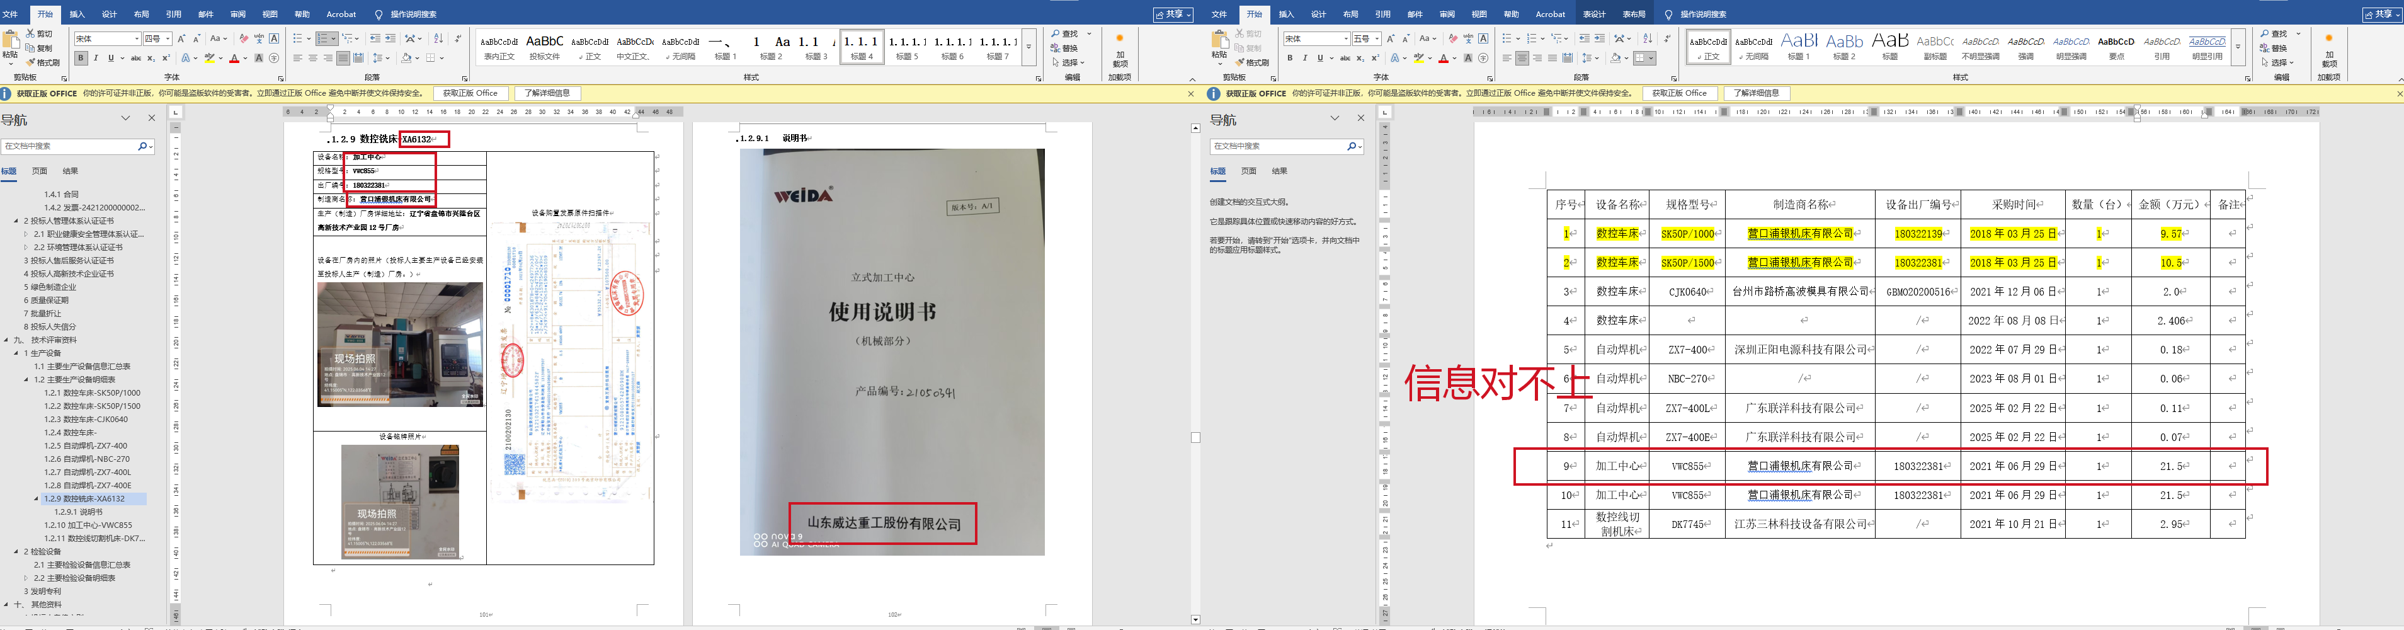Open the 插入 tab in the left window
The width and height of the screenshot is (2404, 630).
[x=77, y=14]
